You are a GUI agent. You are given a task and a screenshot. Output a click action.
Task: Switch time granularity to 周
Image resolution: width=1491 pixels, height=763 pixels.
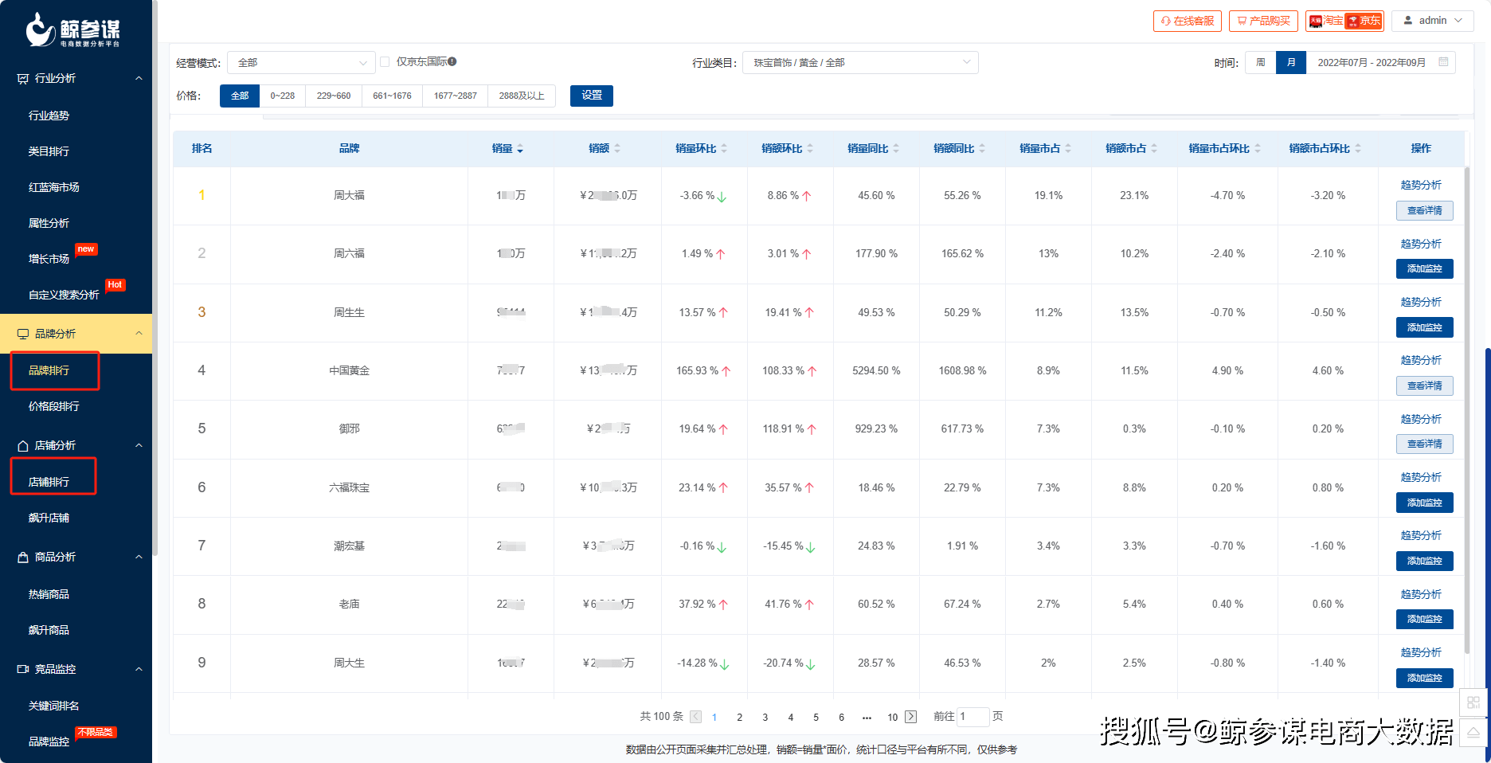point(1260,62)
